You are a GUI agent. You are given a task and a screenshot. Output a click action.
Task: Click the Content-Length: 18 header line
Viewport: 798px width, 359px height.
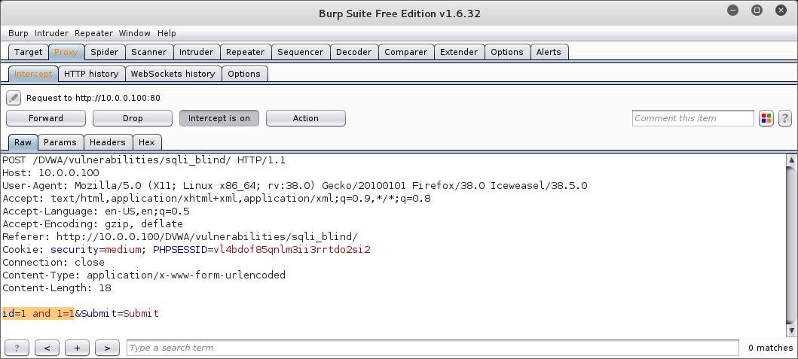coord(57,288)
